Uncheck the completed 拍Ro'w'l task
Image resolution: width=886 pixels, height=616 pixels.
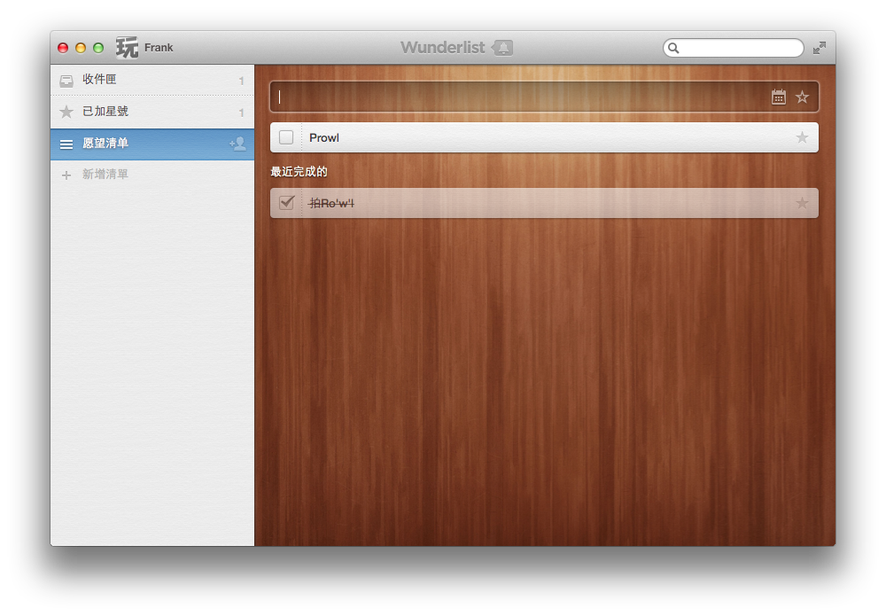coord(286,203)
